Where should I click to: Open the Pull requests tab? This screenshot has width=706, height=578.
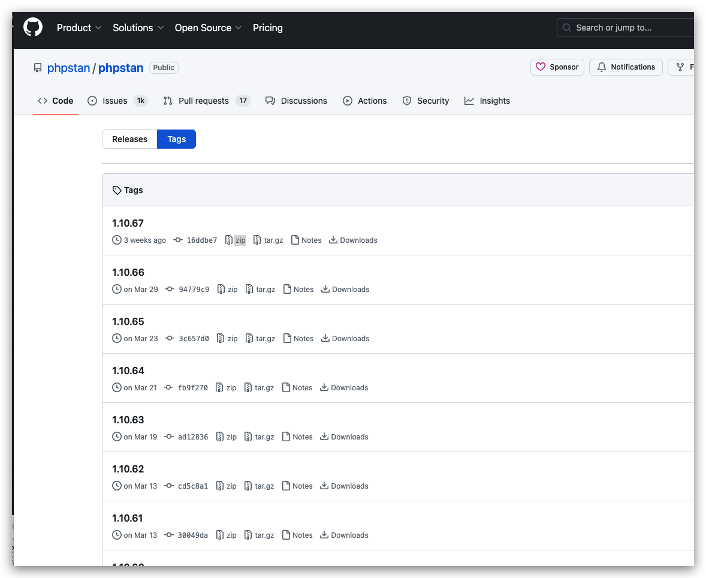tap(207, 101)
